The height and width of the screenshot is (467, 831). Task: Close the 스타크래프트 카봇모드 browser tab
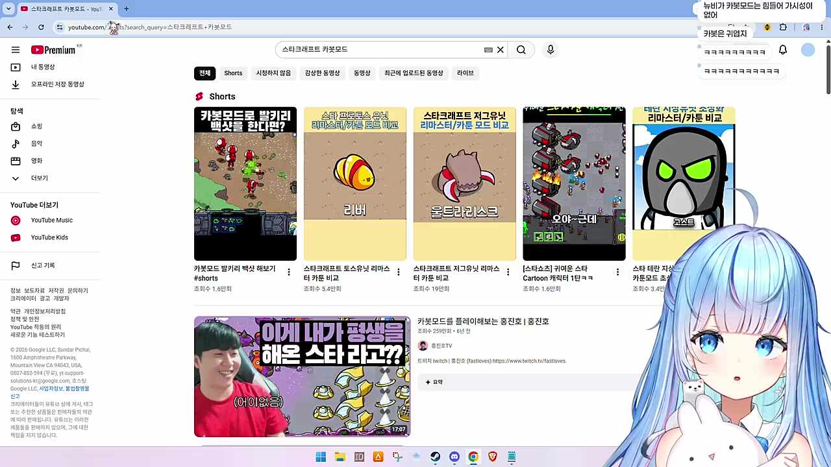click(111, 9)
